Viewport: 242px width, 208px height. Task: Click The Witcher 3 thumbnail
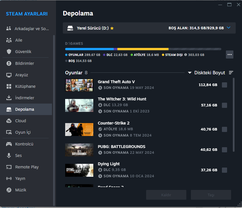[x=79, y=105]
